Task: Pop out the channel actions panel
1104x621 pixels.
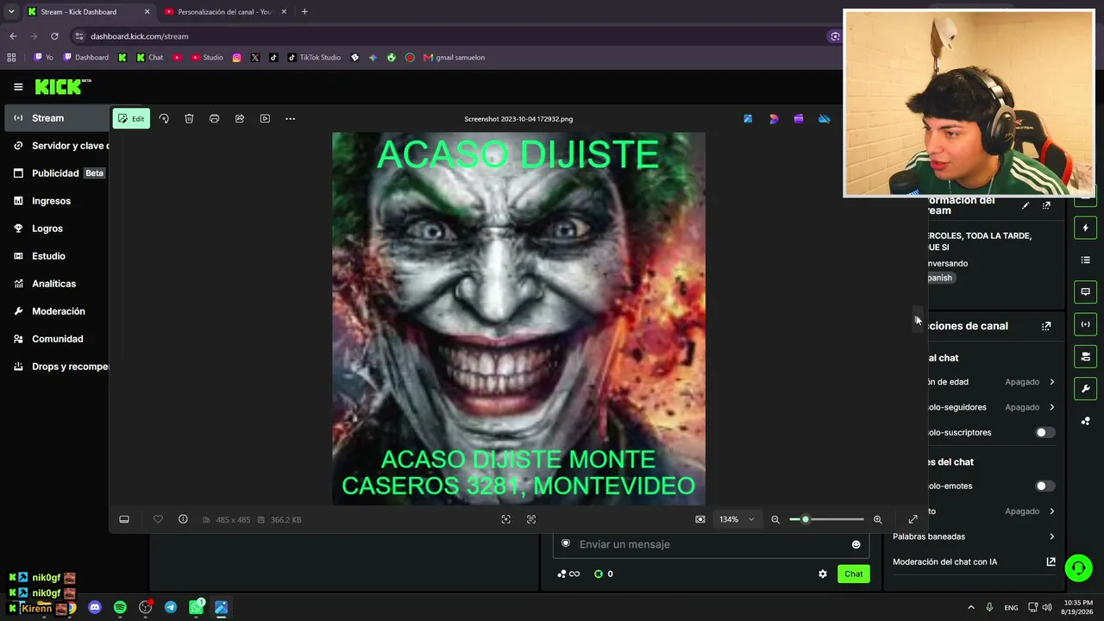Action: coord(1046,326)
